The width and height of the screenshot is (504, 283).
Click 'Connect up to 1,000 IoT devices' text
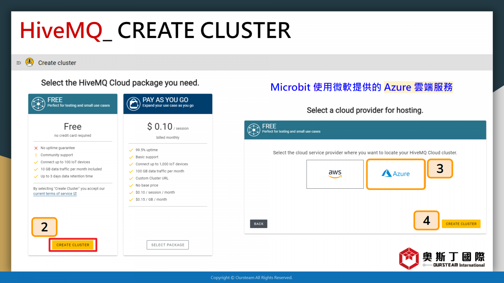point(162,164)
